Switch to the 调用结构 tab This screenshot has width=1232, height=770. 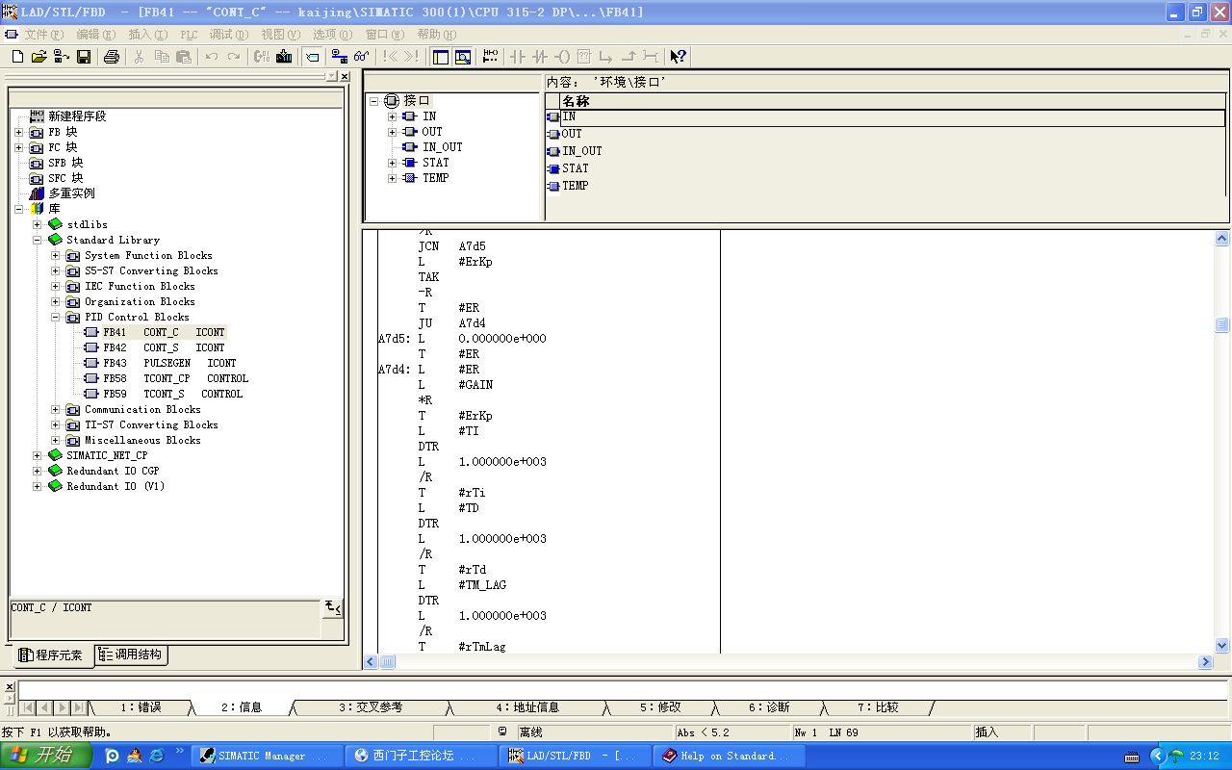tap(131, 654)
